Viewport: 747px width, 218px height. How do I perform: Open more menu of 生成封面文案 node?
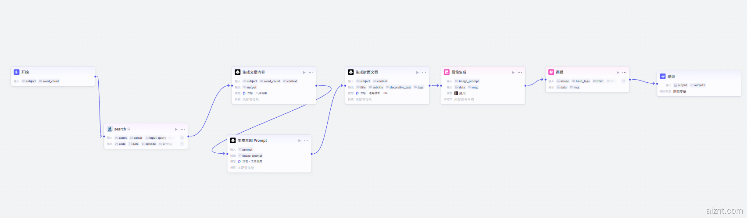point(424,73)
